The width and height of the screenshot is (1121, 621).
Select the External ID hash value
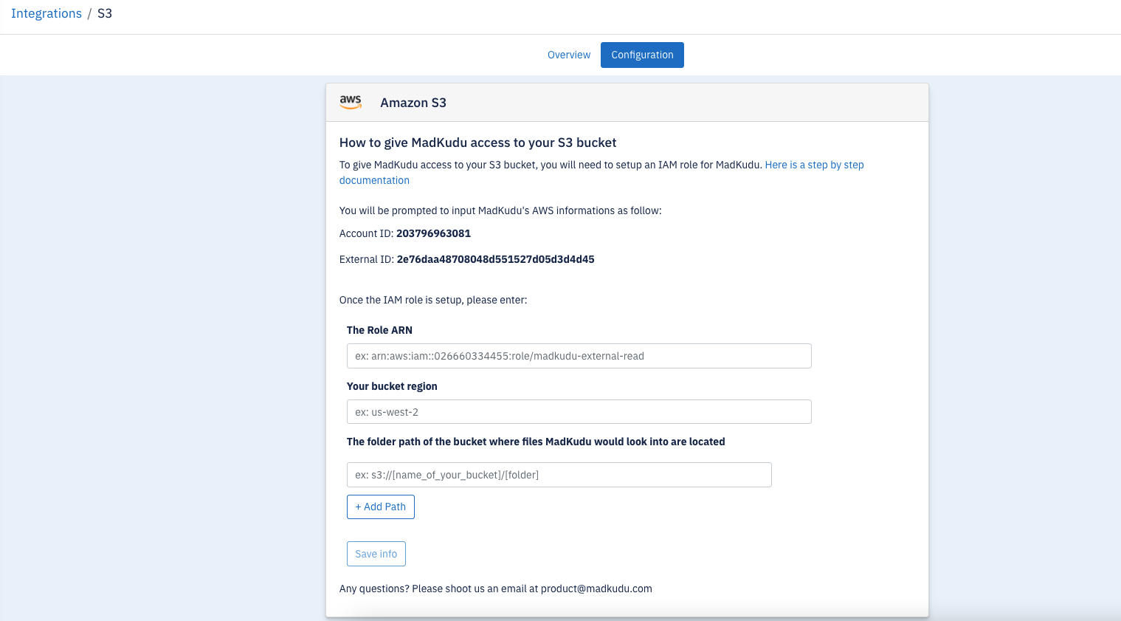pos(495,259)
